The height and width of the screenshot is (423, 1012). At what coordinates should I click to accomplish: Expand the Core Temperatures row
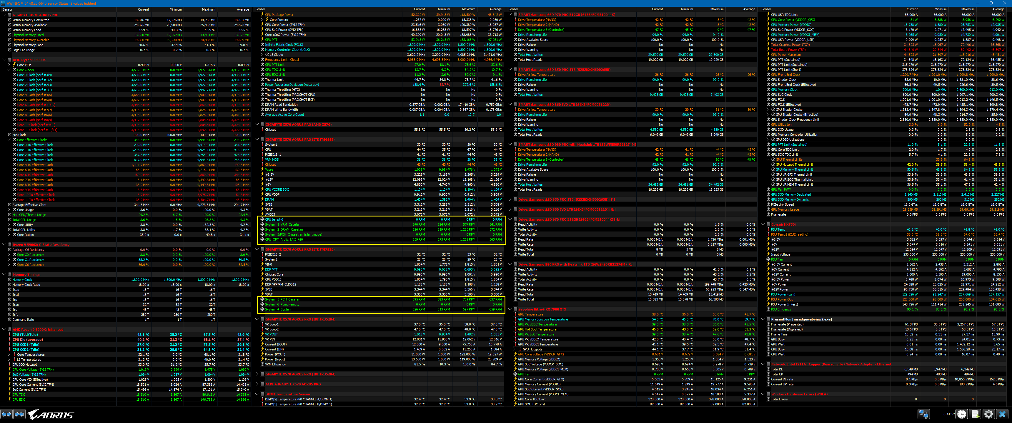9,354
